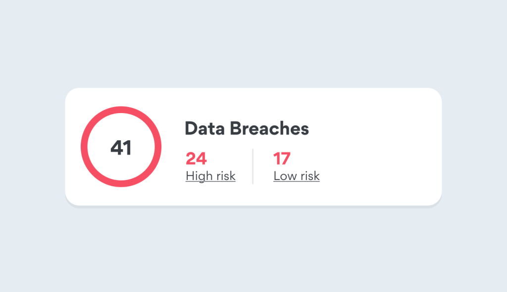Click the digit 7 in low-risk count

click(285, 158)
